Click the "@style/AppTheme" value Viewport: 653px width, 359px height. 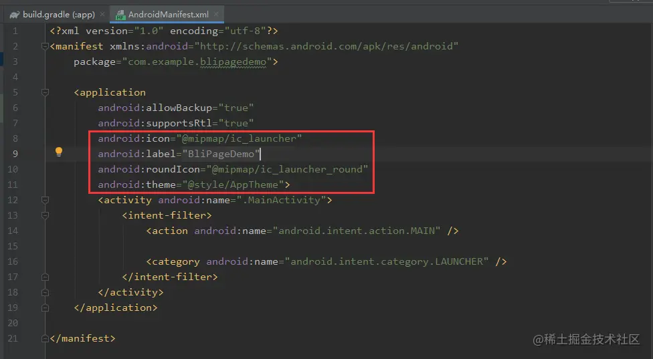[x=233, y=185]
